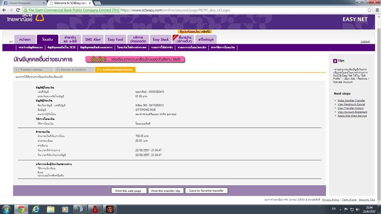Open รายการใช้ประจำ submenu item

coord(162,47)
